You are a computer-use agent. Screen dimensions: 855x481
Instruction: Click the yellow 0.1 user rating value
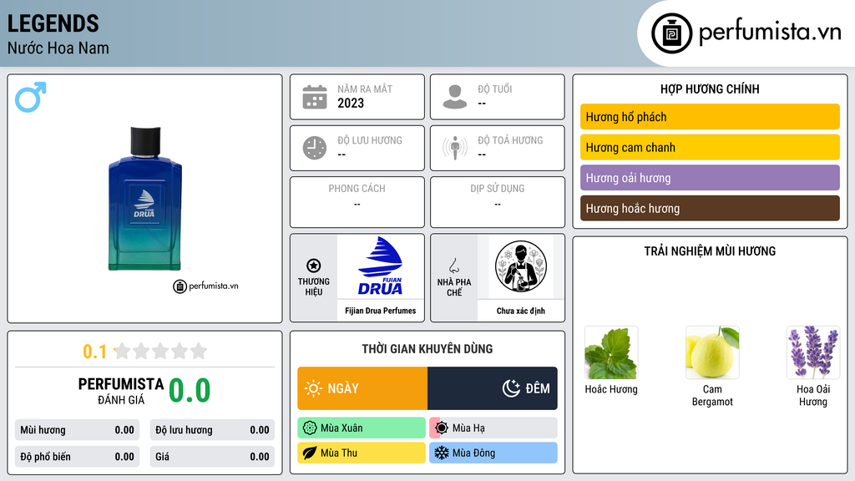pyautogui.click(x=94, y=352)
